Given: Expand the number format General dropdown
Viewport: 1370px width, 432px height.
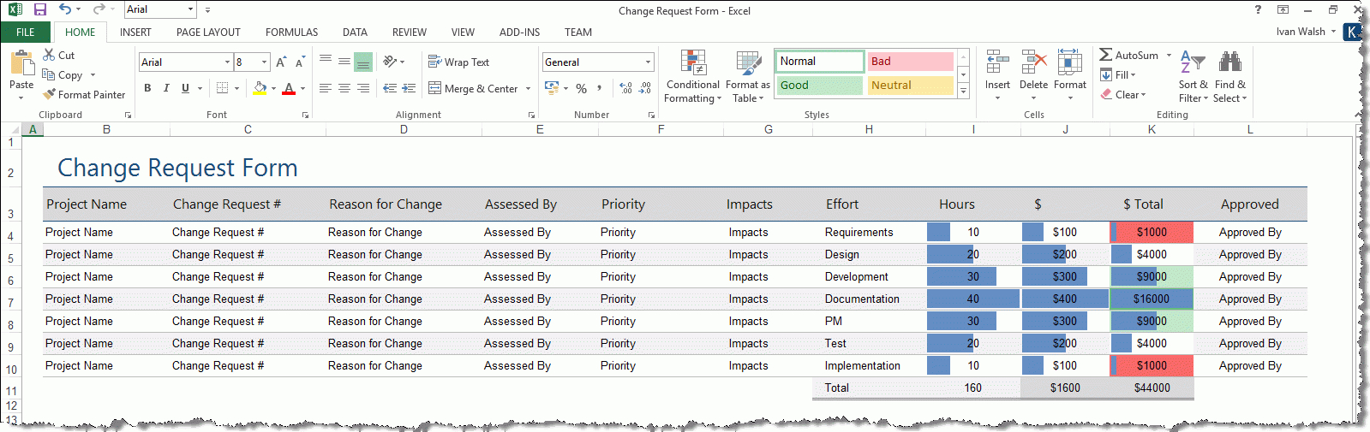Looking at the screenshot, I should click(x=648, y=62).
